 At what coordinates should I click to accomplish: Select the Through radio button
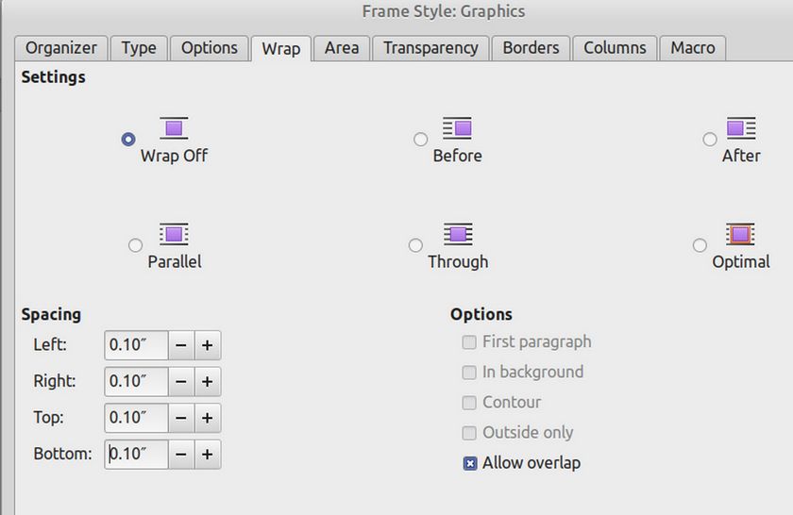click(x=415, y=245)
